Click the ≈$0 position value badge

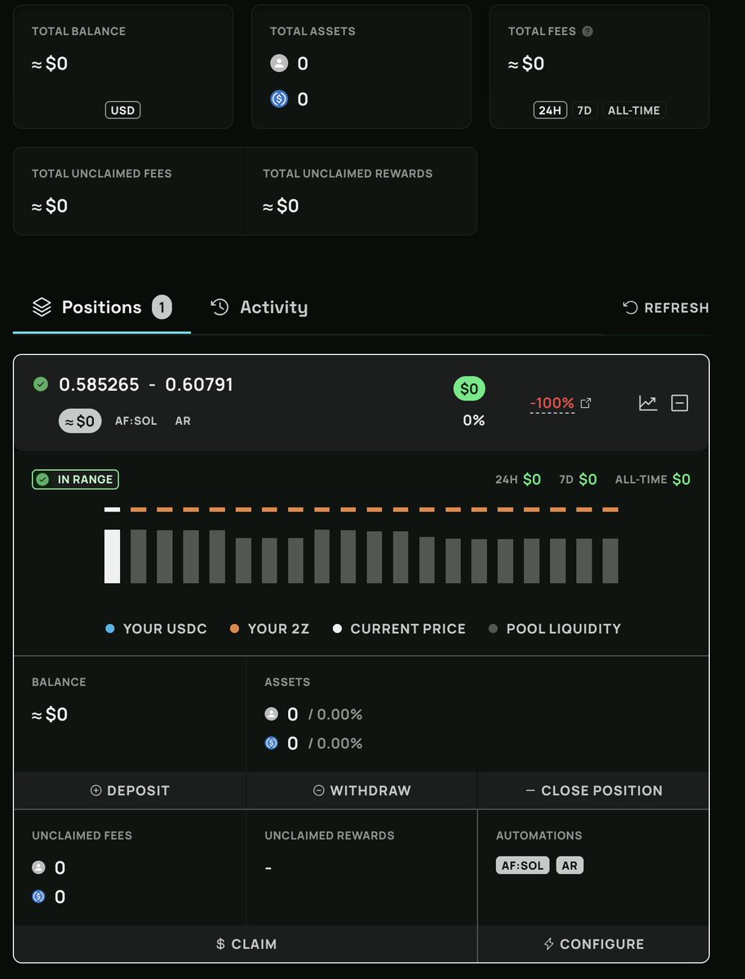click(80, 421)
